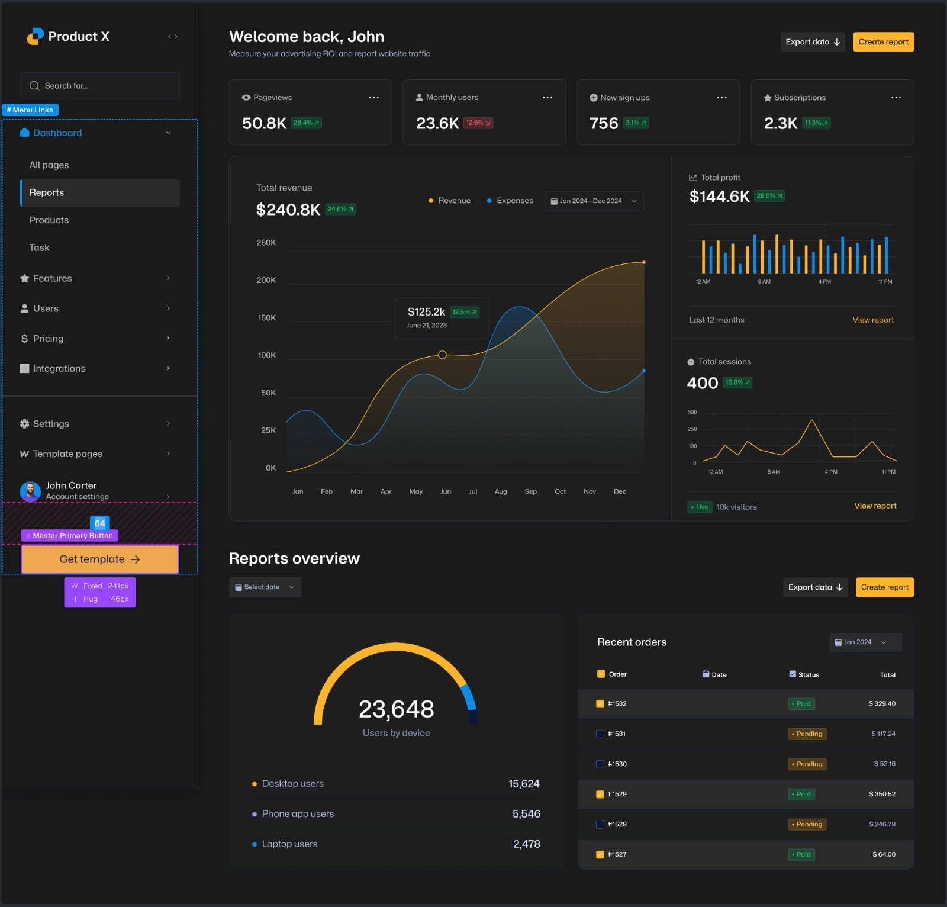Uncheck the checkbox for order #1527
The image size is (947, 907).
[x=600, y=854]
